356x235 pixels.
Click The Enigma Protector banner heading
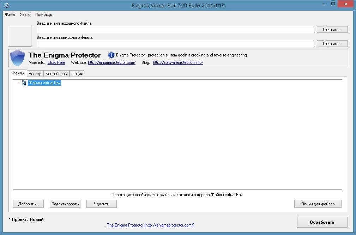tap(65, 55)
